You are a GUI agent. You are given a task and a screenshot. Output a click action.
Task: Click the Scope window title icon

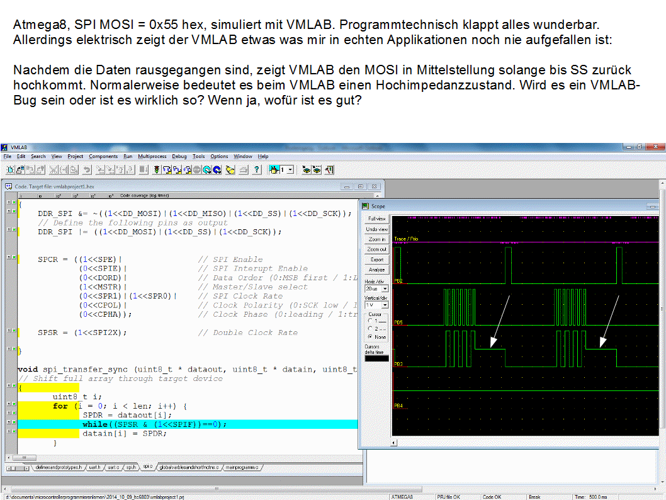coord(365,206)
